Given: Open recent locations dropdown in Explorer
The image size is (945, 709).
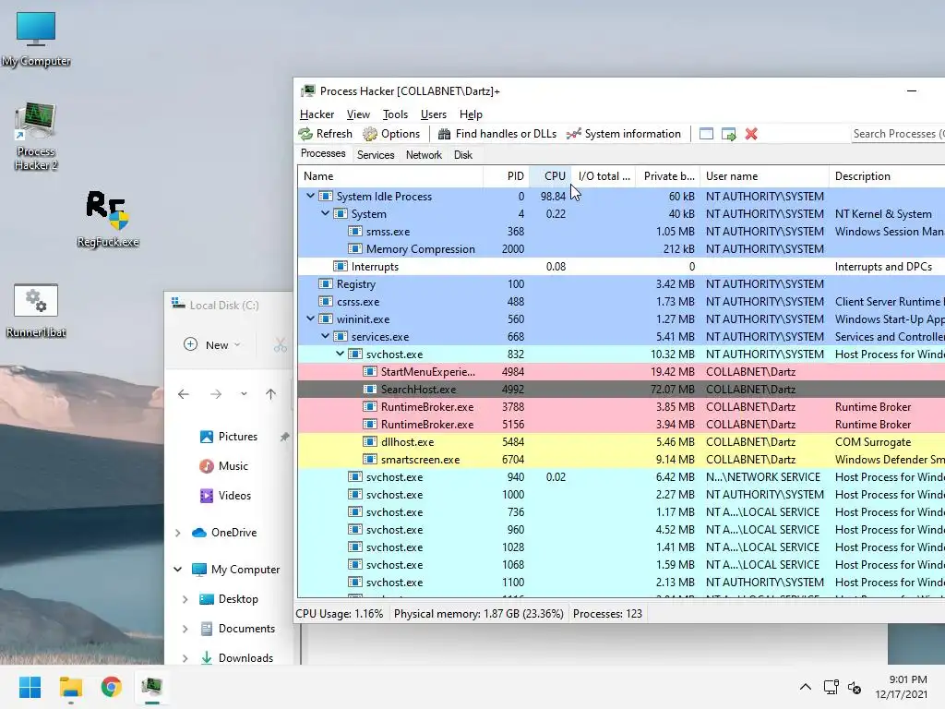Looking at the screenshot, I should 244,394.
